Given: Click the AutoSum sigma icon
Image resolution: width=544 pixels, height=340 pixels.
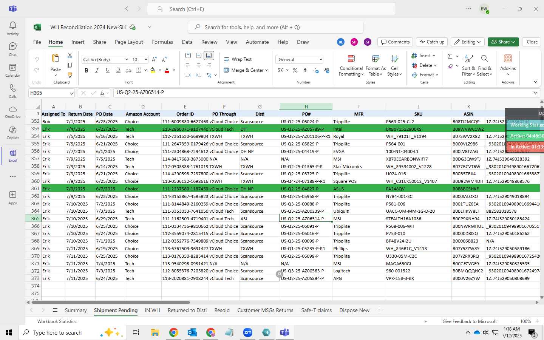Looking at the screenshot, I should coord(450,56).
